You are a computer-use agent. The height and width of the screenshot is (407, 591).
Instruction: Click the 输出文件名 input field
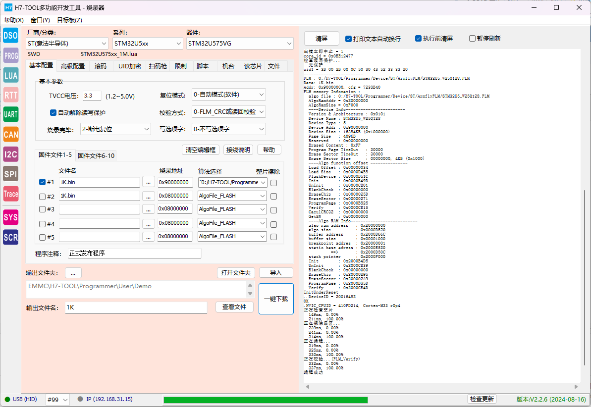click(x=136, y=308)
